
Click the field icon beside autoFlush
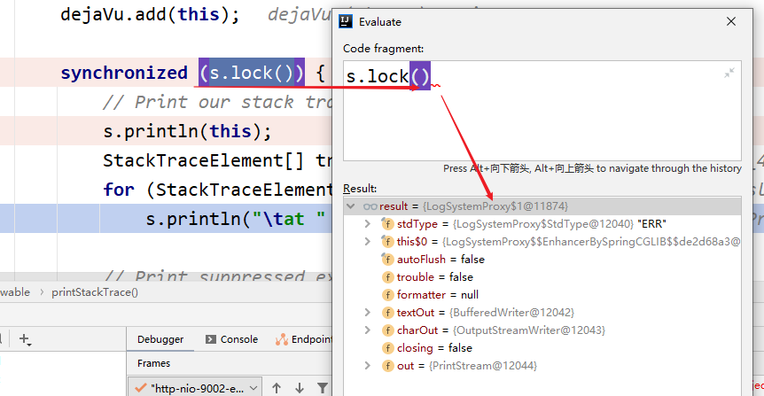pyautogui.click(x=387, y=260)
